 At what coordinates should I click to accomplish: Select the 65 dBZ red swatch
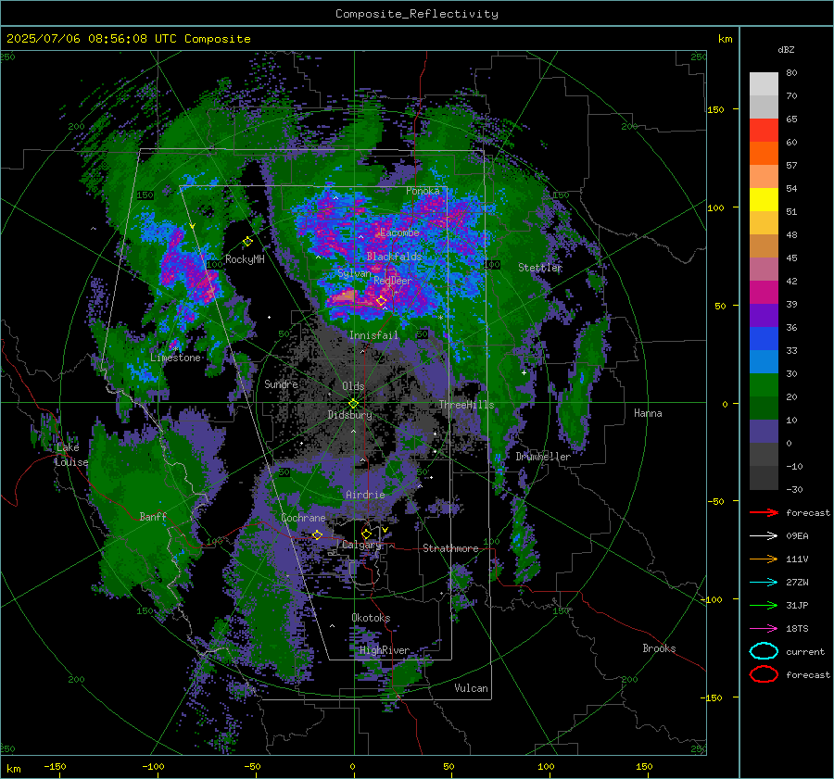[764, 131]
